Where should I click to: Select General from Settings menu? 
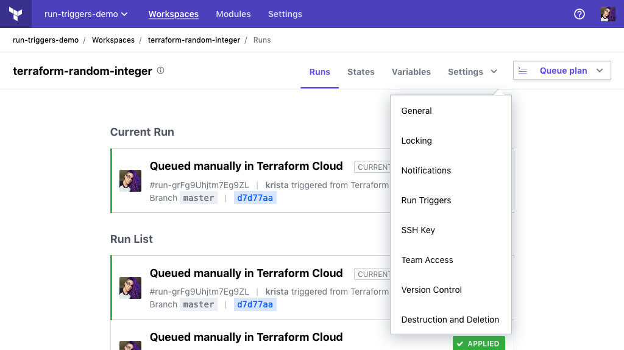coord(451,111)
